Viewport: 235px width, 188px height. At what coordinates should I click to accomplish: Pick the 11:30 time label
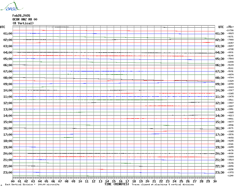(220, 97)
